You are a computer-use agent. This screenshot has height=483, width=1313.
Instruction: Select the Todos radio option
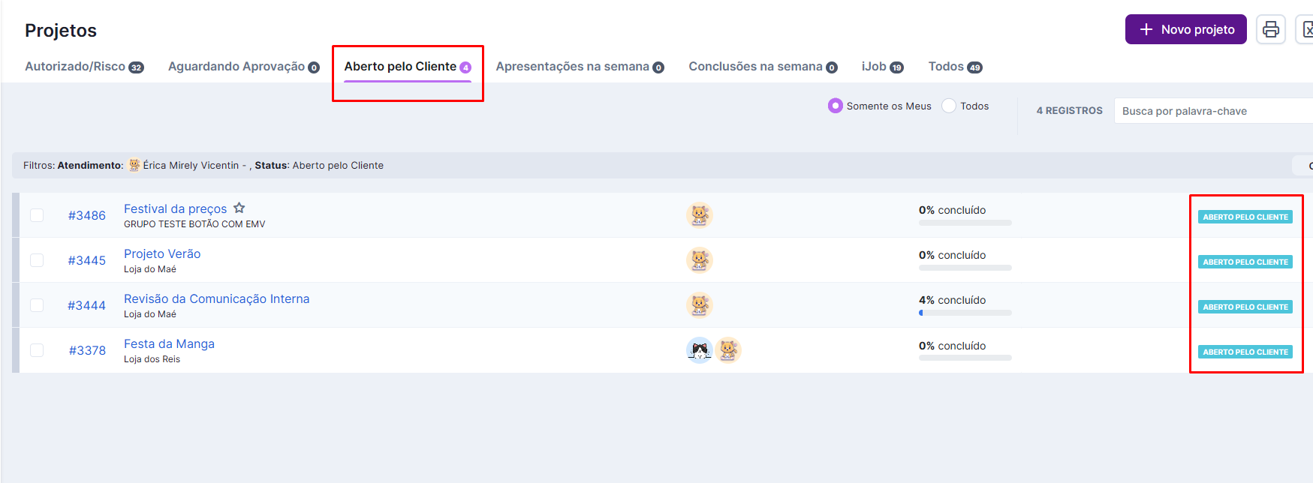[x=949, y=106]
